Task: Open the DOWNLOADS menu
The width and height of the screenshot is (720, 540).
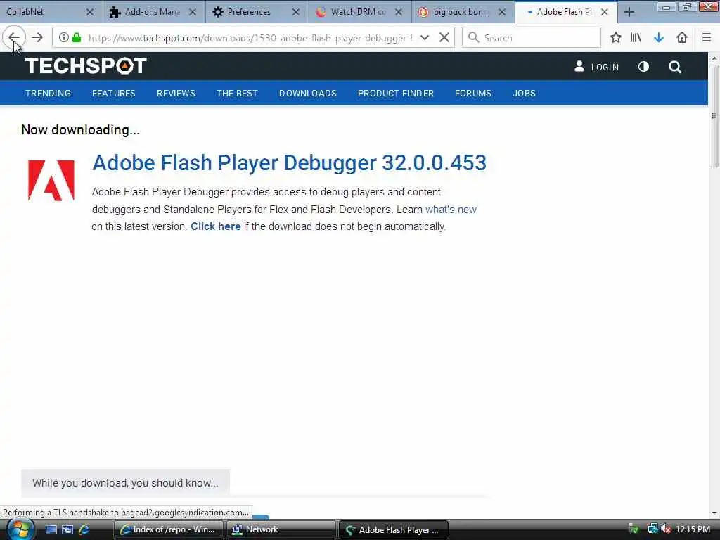Action: coord(308,94)
